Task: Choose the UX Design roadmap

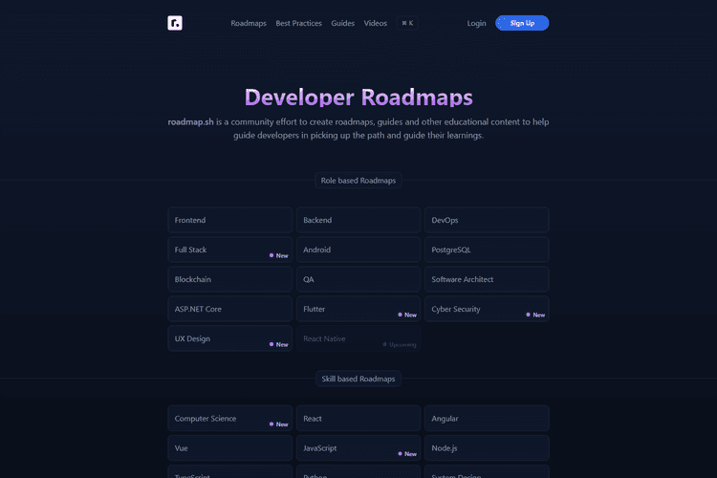Action: pyautogui.click(x=230, y=339)
